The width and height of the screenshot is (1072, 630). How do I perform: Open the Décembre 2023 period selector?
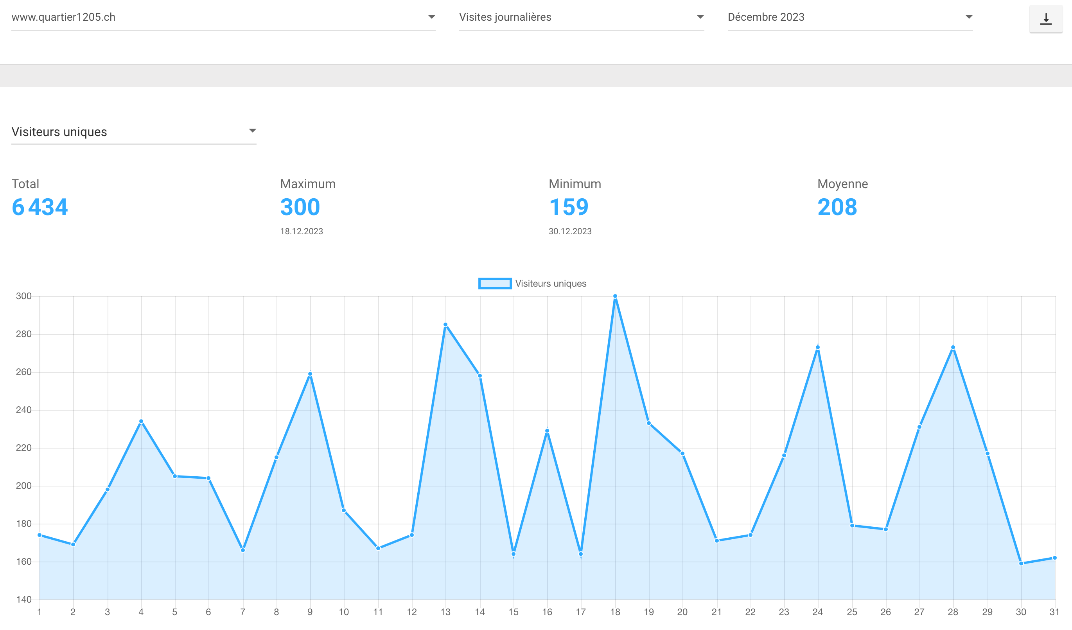[x=850, y=18]
